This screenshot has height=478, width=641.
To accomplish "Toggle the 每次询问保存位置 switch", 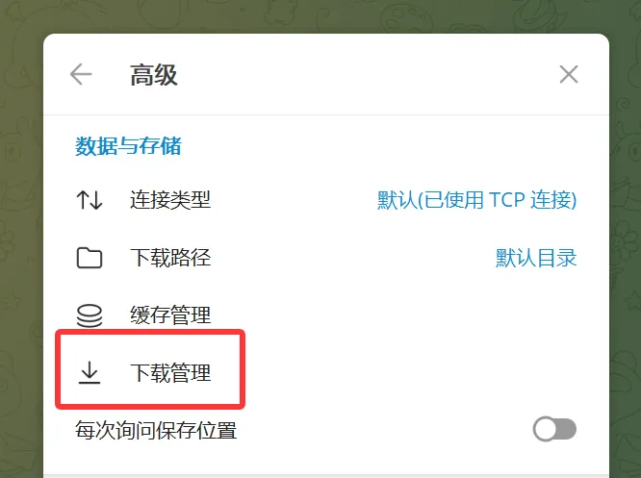I will [554, 429].
